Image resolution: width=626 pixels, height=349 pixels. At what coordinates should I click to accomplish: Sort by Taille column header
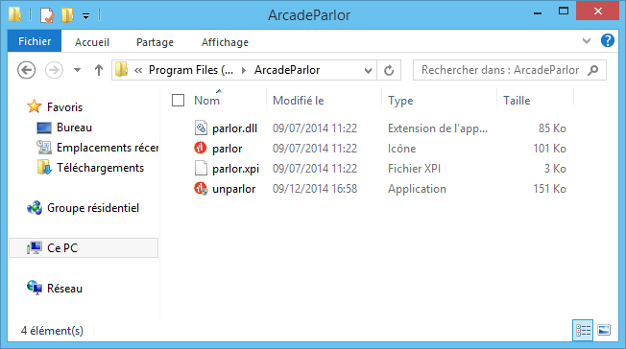tap(517, 101)
